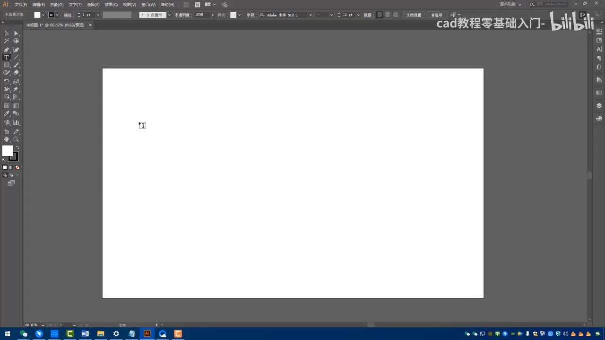Select the Hand tool
Image resolution: width=605 pixels, height=340 pixels.
tap(7, 139)
